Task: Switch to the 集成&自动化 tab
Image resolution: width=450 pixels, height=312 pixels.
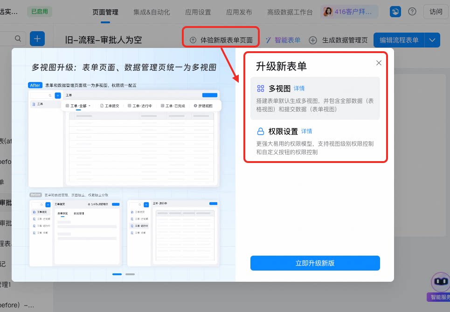Action: point(152,12)
